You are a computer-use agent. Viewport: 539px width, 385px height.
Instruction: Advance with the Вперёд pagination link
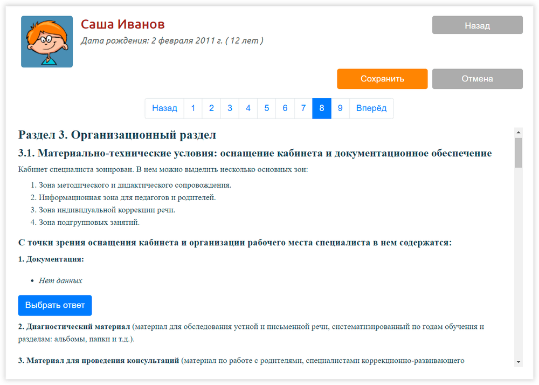click(371, 108)
